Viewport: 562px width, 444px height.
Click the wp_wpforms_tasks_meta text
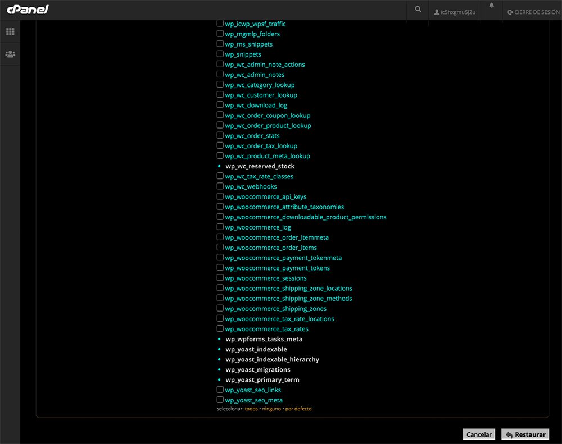tap(264, 339)
